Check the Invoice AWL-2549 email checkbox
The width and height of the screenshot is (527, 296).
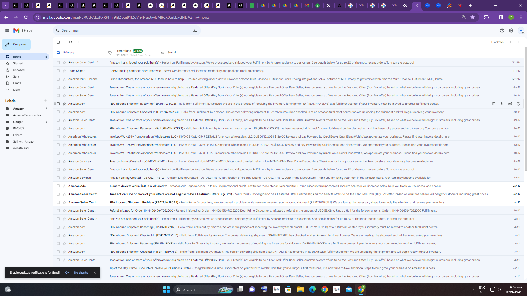click(x=58, y=136)
